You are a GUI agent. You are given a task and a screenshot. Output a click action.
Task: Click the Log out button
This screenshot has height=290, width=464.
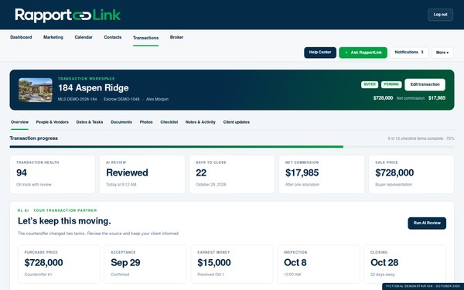point(440,15)
